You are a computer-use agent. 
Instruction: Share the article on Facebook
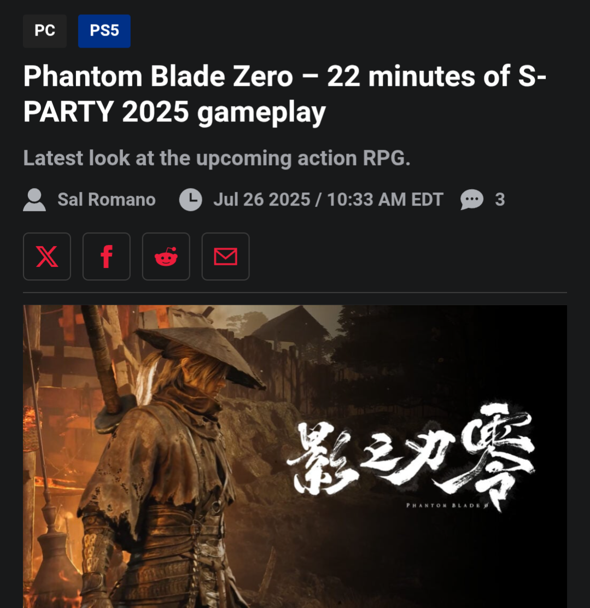click(x=107, y=256)
